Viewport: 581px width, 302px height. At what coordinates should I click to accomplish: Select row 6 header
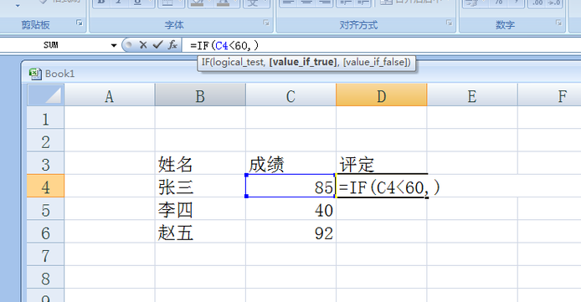(45, 232)
